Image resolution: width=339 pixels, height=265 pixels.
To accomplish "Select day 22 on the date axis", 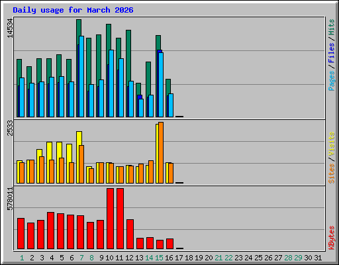I will pyautogui.click(x=228, y=258).
